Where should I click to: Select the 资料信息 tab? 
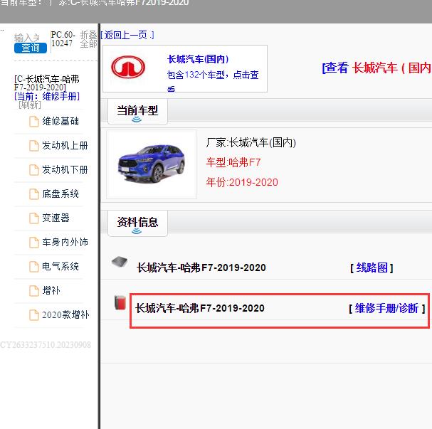pos(137,223)
